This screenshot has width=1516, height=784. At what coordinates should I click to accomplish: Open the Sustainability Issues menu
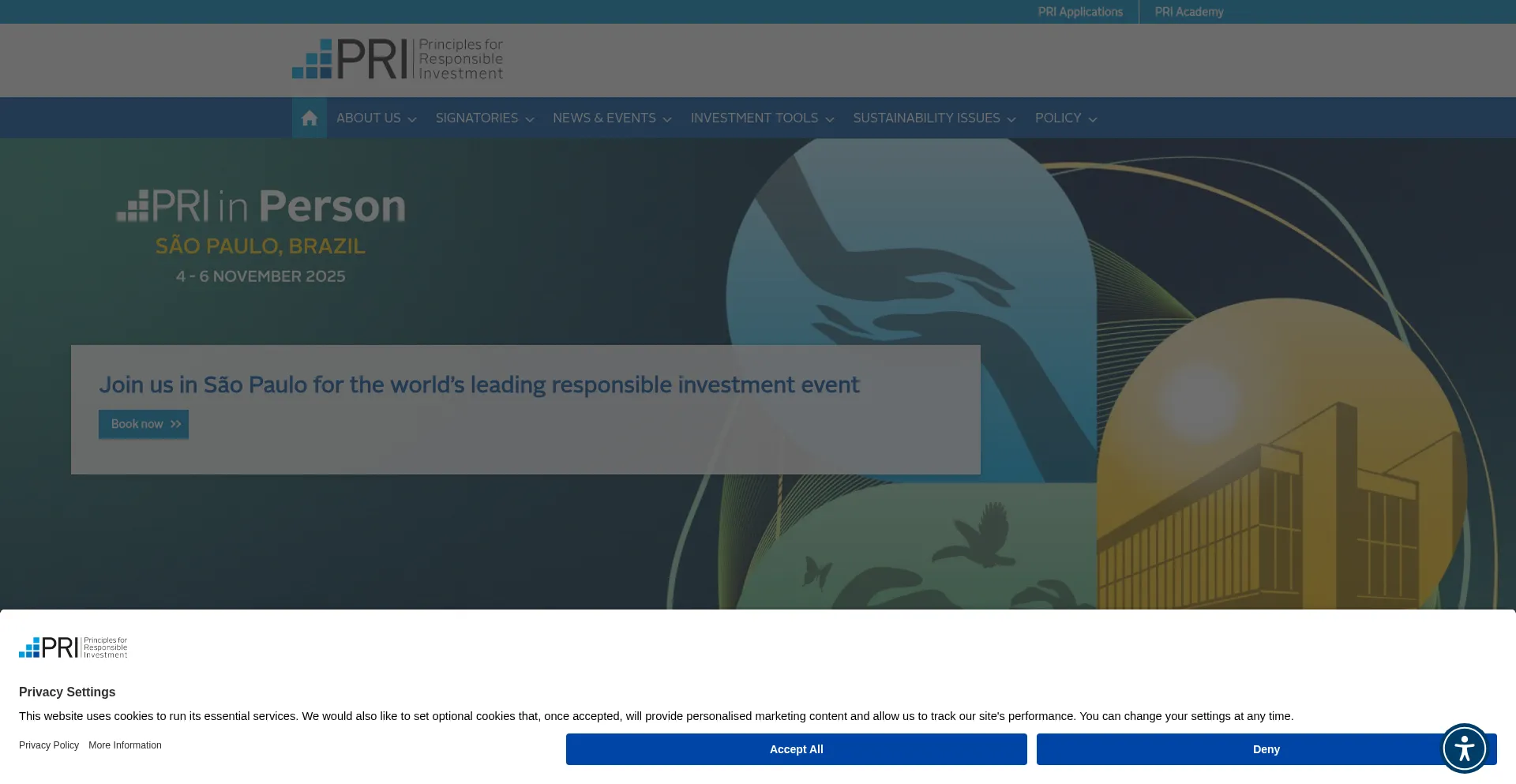(926, 118)
